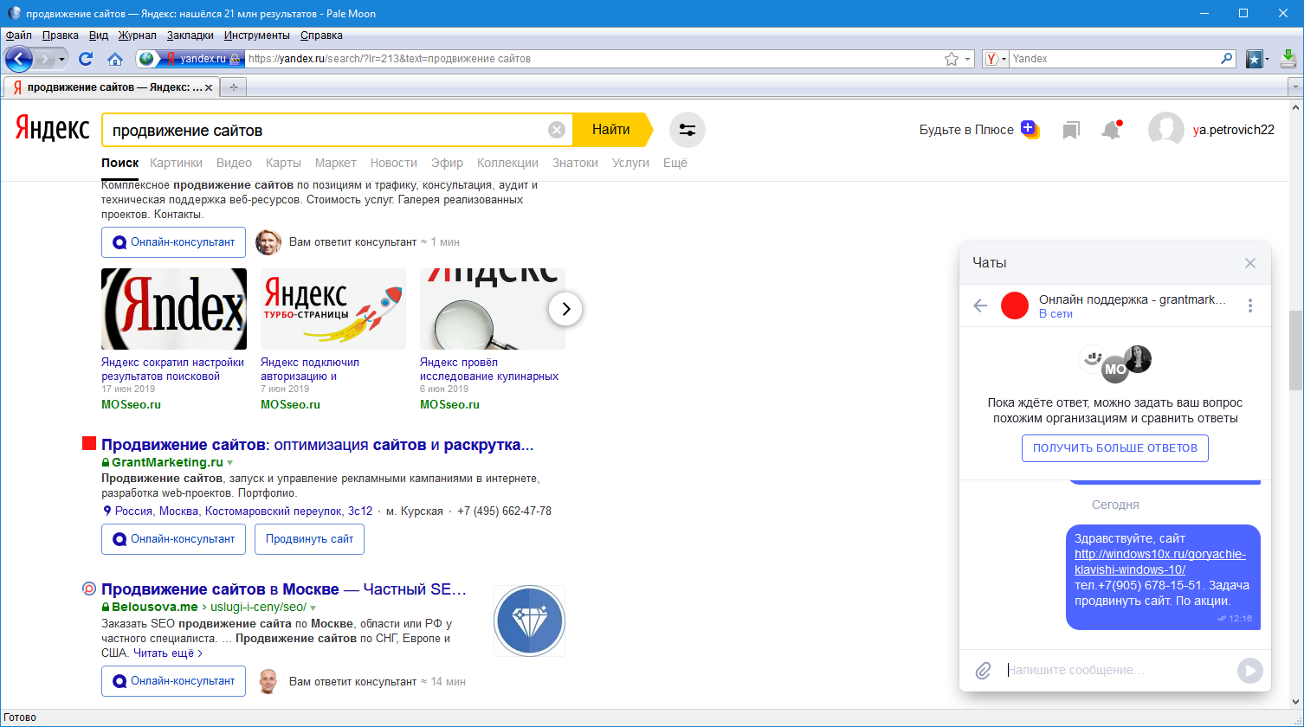Open the browser Home page icon
The width and height of the screenshot is (1304, 727).
coord(115,59)
